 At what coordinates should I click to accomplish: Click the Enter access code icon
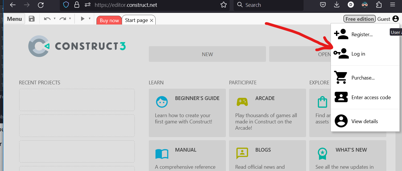coord(341,97)
